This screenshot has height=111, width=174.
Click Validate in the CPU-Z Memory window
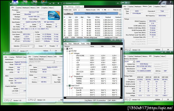tap(157, 50)
